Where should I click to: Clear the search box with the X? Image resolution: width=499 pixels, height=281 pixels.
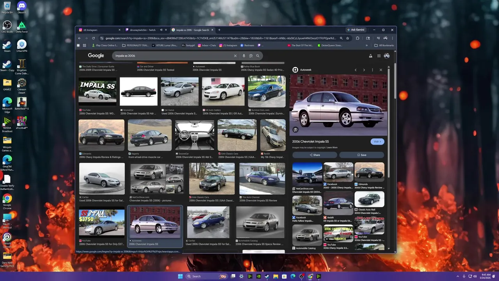click(235, 56)
